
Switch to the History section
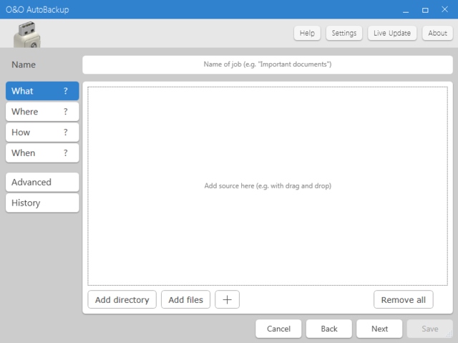point(42,203)
